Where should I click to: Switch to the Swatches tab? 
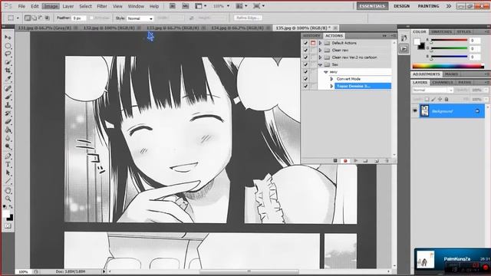(441, 32)
